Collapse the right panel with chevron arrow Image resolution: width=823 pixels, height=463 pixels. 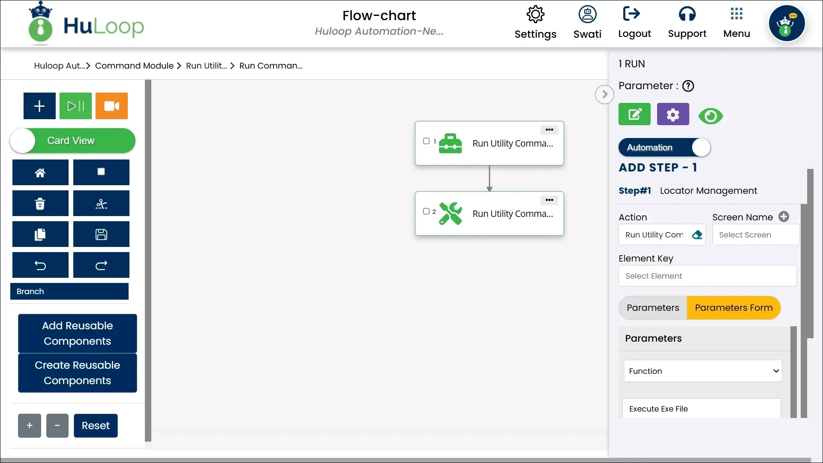coord(604,94)
